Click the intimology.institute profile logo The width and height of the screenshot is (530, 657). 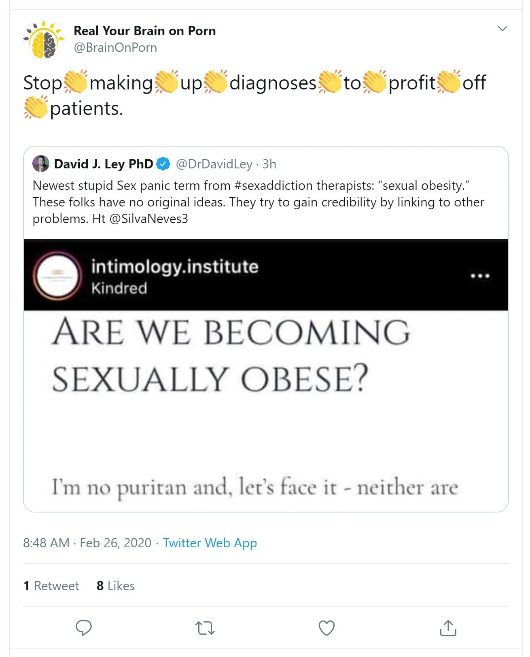click(x=57, y=276)
